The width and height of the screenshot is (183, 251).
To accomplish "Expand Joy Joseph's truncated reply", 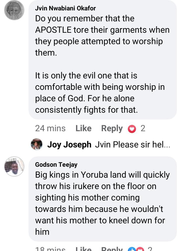I will tap(132, 145).
